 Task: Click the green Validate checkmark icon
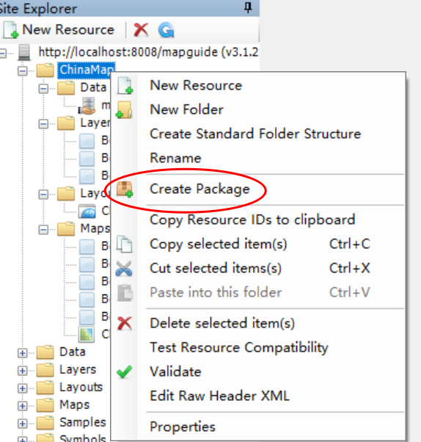pyautogui.click(x=124, y=372)
